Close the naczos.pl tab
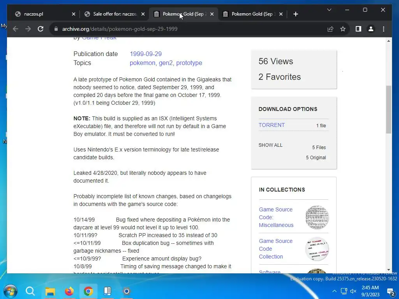The width and height of the screenshot is (399, 299). point(74,14)
